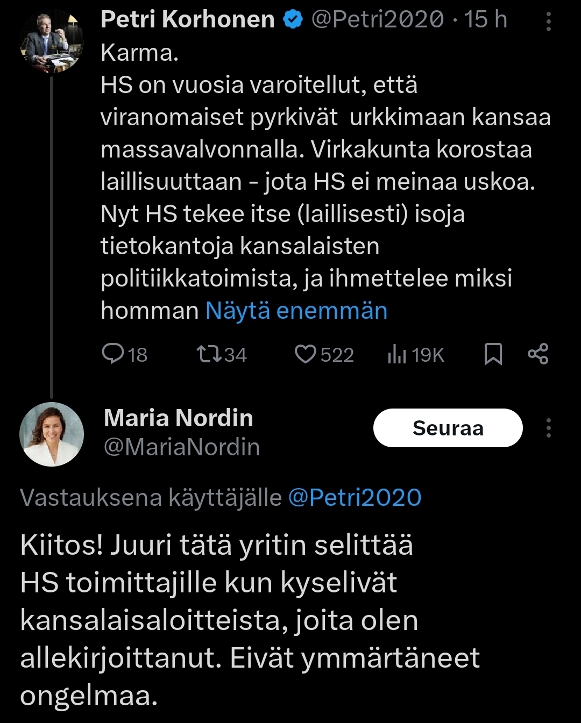Click the 15 h timestamp

[x=485, y=20]
